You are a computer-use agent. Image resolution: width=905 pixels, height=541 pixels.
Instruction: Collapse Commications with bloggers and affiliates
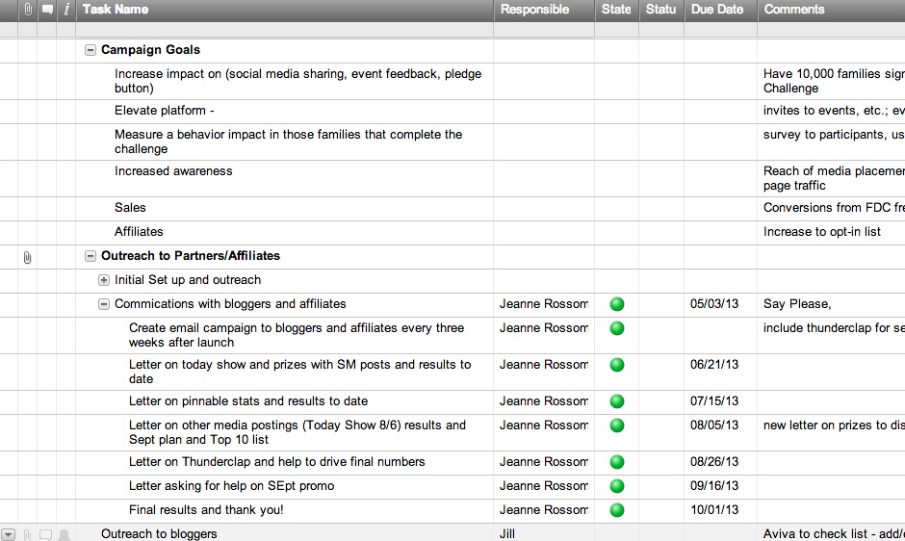104,304
